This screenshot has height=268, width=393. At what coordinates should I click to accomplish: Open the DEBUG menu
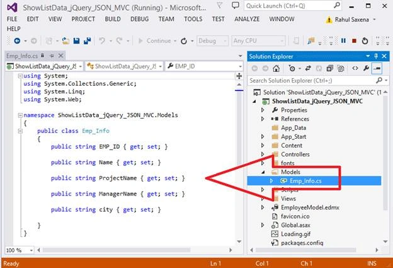click(140, 19)
